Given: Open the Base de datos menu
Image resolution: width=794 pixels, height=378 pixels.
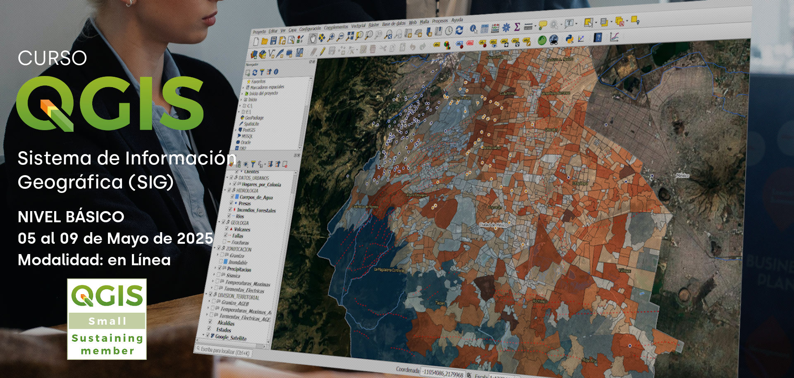Looking at the screenshot, I should pyautogui.click(x=394, y=24).
